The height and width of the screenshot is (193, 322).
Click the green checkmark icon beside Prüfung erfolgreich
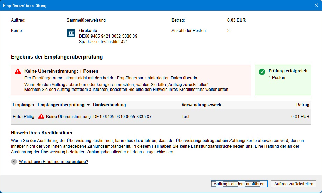click(262, 72)
